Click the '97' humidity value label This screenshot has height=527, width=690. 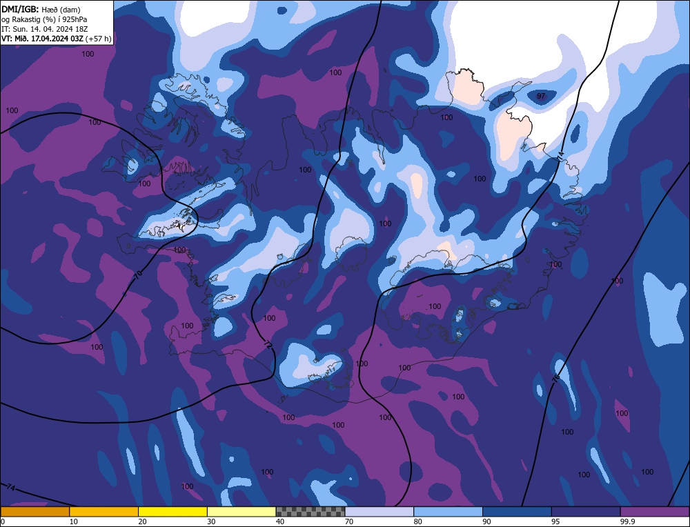tap(541, 96)
